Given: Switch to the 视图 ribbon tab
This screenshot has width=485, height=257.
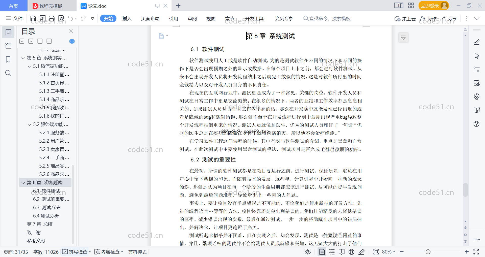Looking at the screenshot, I should tap(211, 18).
